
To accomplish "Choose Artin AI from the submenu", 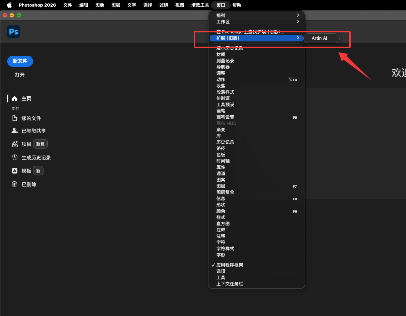I will click(321, 38).
